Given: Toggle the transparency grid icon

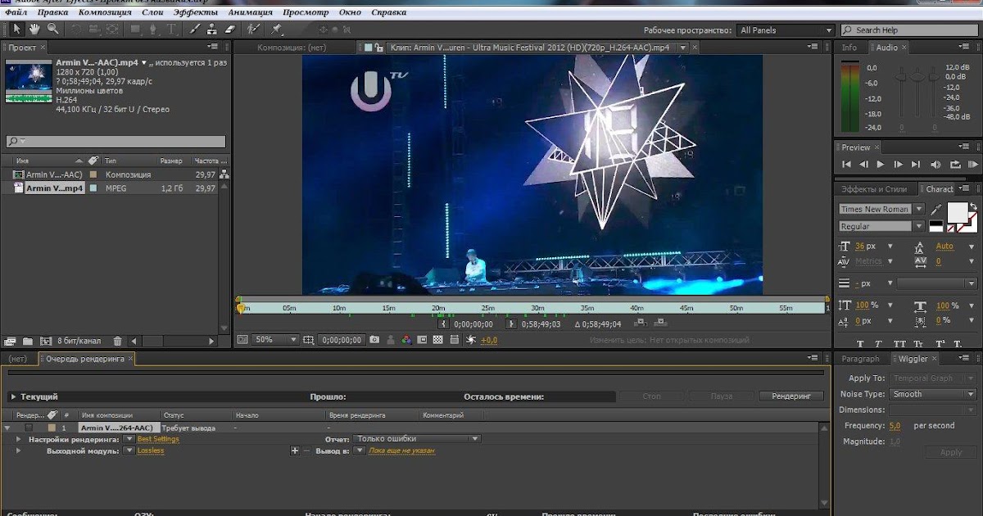Looking at the screenshot, I should pos(438,339).
